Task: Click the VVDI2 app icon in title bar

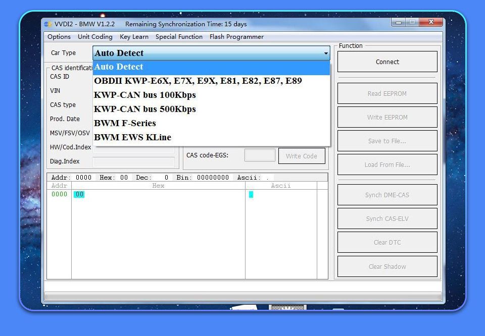Action: (x=48, y=24)
